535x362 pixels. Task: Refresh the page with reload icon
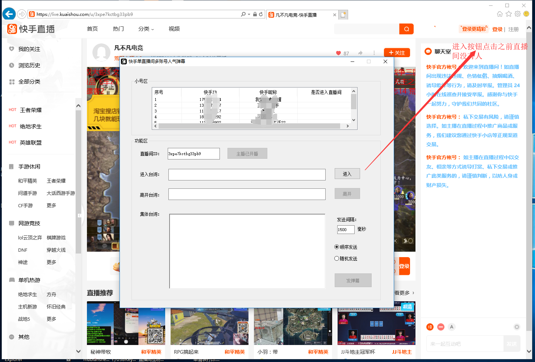pos(261,14)
